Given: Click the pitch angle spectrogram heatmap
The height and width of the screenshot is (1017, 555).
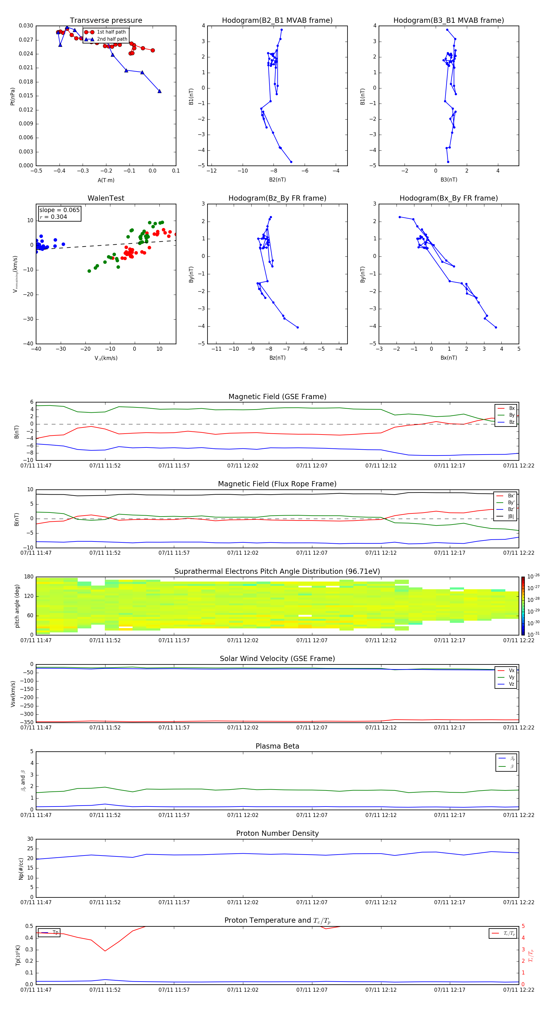Looking at the screenshot, I should click(x=277, y=606).
